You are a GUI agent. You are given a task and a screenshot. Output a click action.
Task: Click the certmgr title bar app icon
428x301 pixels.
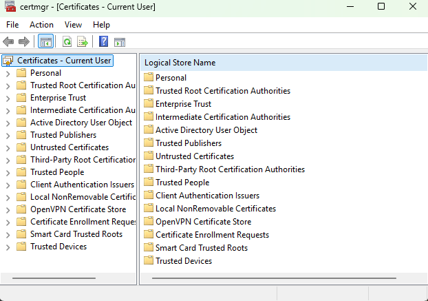click(10, 6)
